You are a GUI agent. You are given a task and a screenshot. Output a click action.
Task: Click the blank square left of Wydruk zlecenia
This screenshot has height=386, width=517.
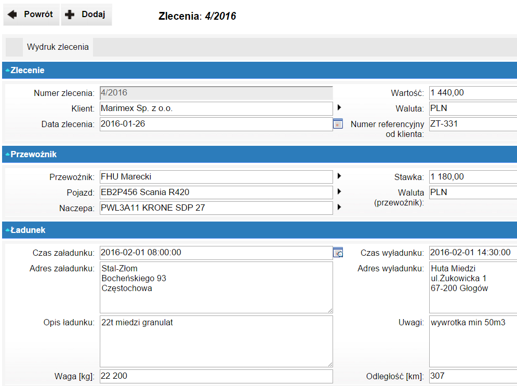point(14,47)
